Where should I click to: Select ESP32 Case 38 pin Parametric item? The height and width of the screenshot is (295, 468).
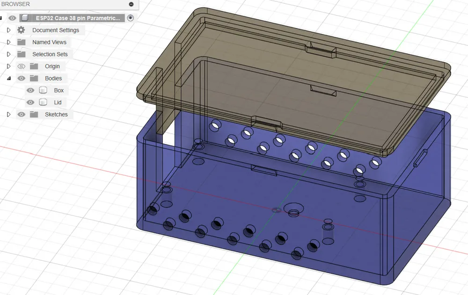78,18
